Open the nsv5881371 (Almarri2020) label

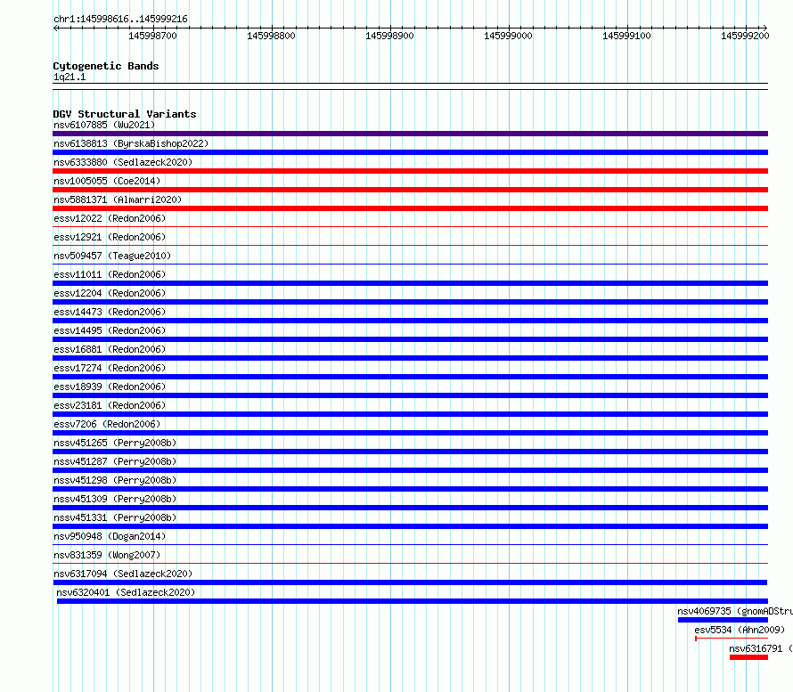118,199
